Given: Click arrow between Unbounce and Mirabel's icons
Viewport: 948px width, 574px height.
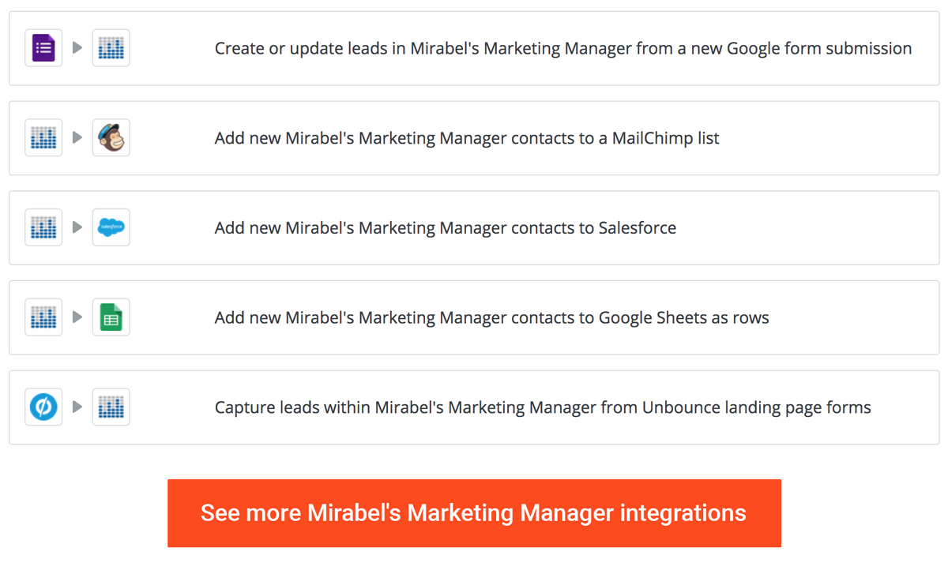Looking at the screenshot, I should point(77,407).
